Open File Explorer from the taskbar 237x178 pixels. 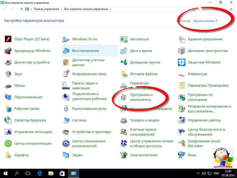click(51, 174)
